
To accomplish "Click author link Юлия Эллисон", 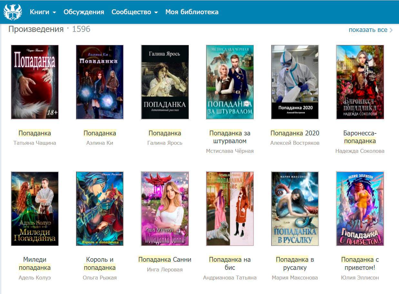I will tap(360, 278).
